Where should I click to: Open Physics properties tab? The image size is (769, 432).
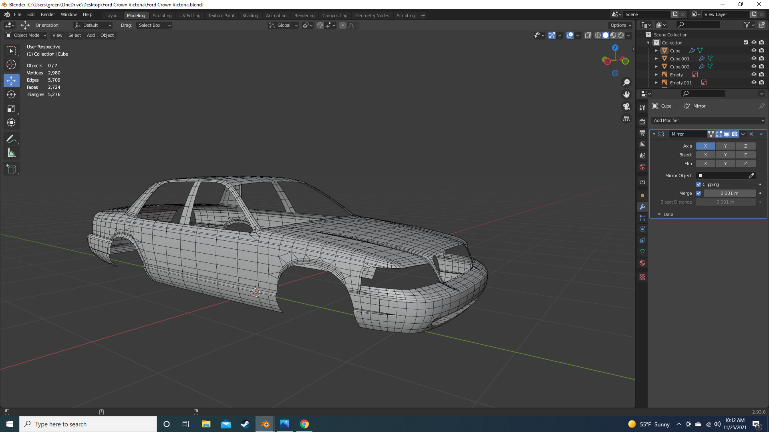[x=642, y=229]
